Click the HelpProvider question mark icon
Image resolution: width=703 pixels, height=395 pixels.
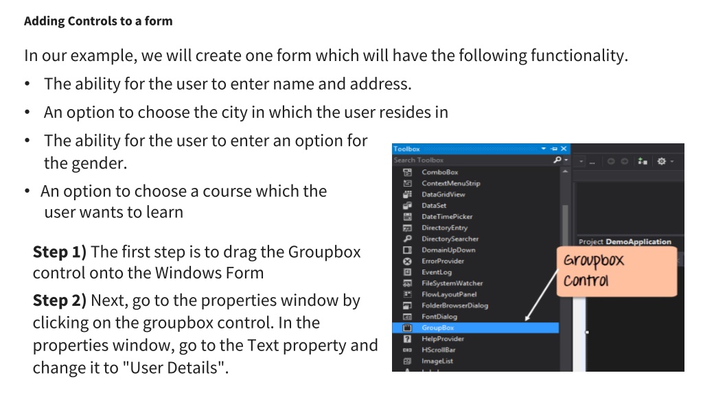click(x=407, y=339)
